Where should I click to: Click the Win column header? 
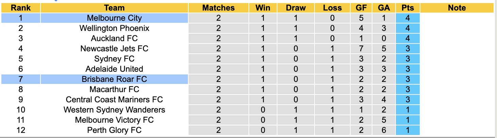tap(262, 8)
